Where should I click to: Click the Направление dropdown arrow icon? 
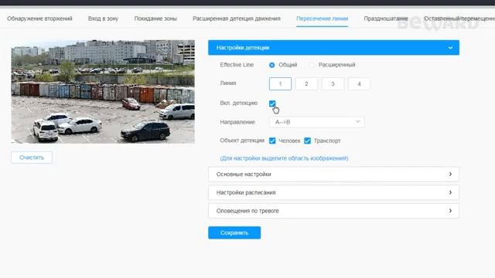pyautogui.click(x=357, y=122)
